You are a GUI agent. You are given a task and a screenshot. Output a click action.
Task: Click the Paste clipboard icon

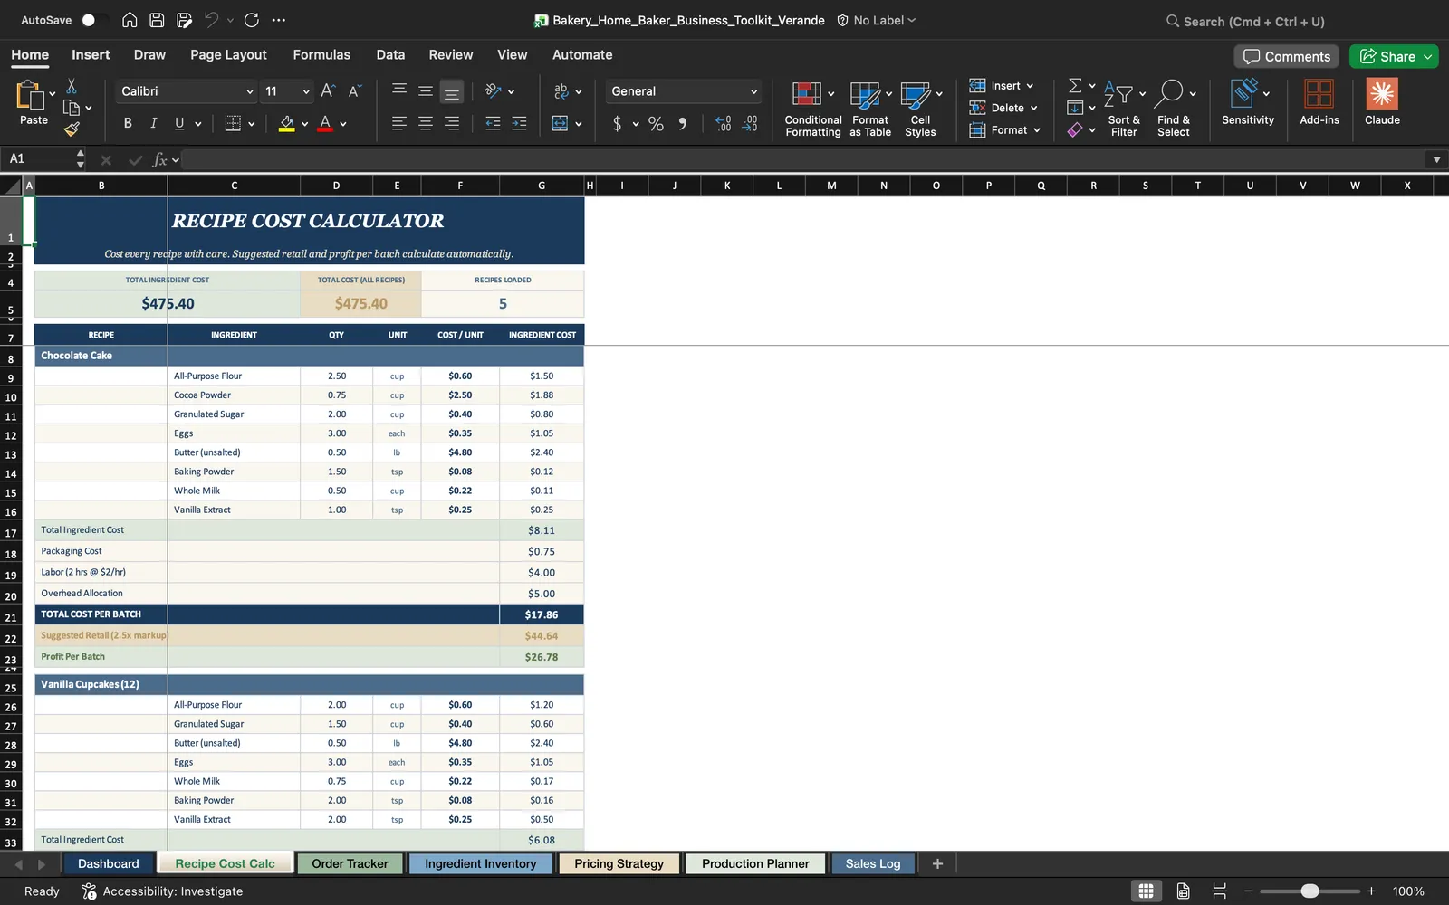30,94
